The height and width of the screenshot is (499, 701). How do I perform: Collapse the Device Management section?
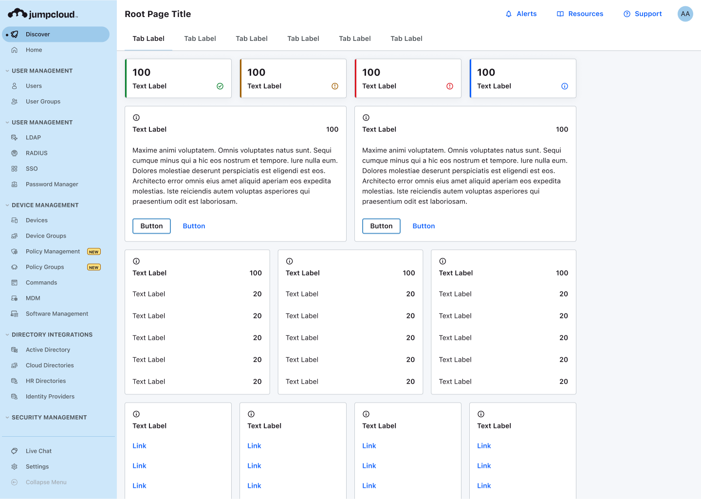7,205
